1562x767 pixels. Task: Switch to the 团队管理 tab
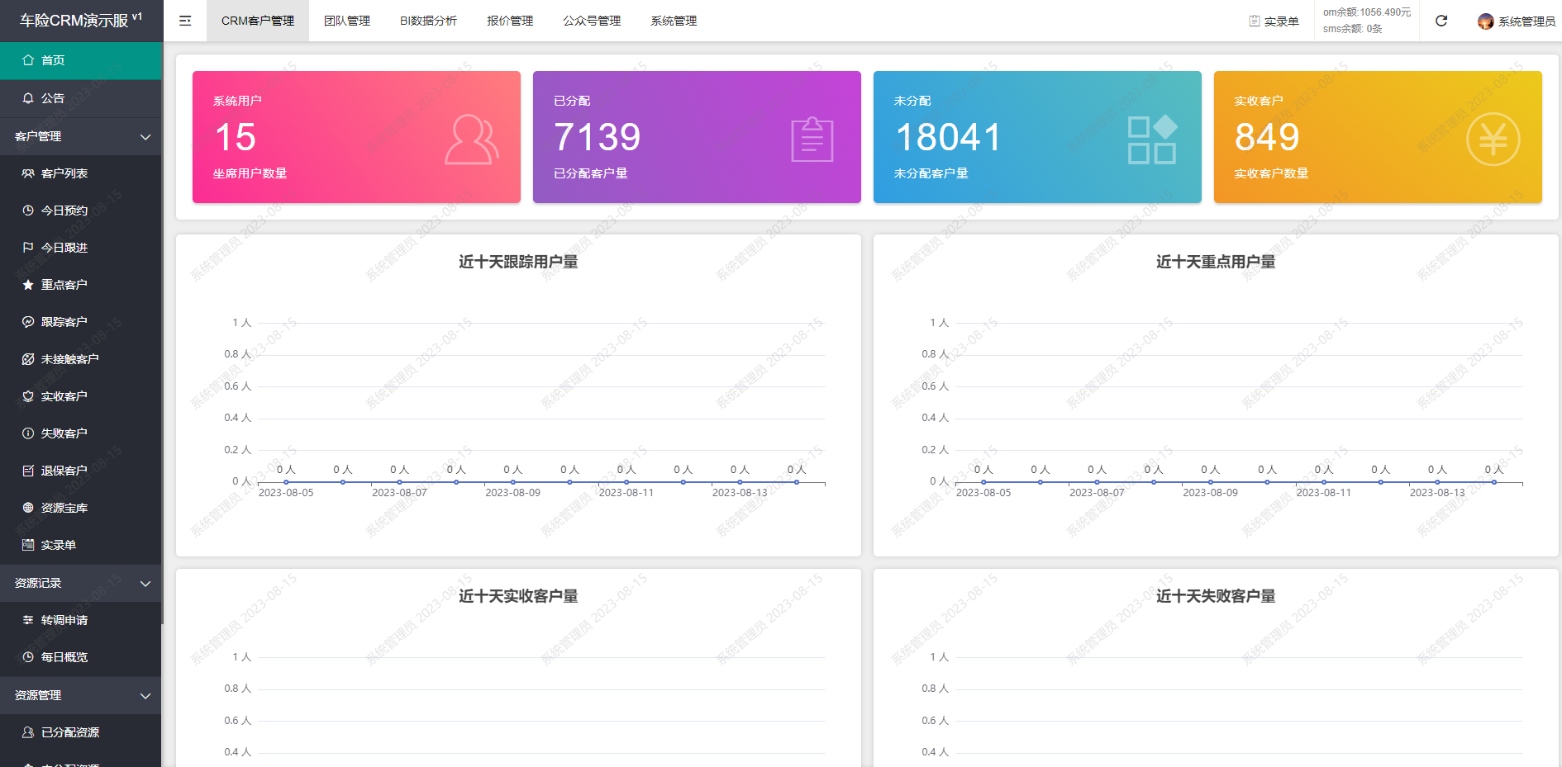(347, 21)
